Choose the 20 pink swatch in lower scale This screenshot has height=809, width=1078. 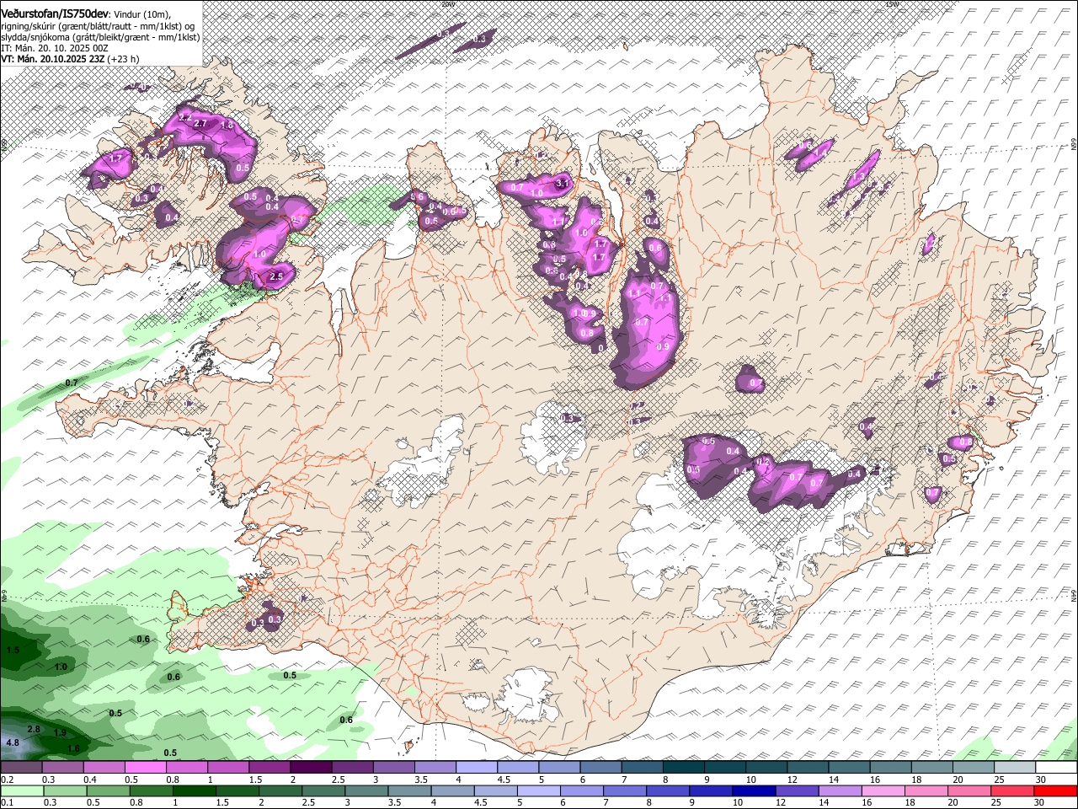pos(970,791)
